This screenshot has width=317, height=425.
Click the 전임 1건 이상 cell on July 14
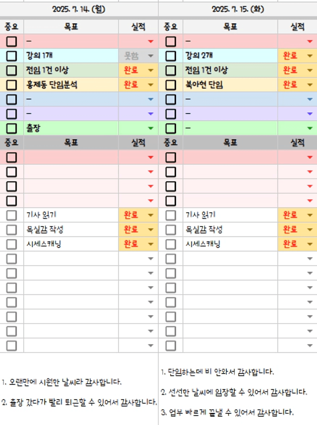(71, 70)
